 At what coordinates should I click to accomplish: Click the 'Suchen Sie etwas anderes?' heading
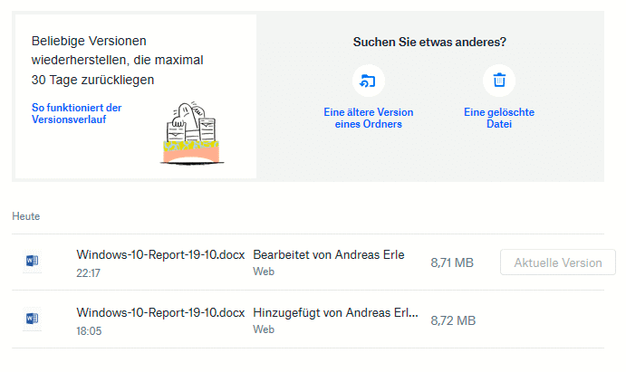coord(429,42)
